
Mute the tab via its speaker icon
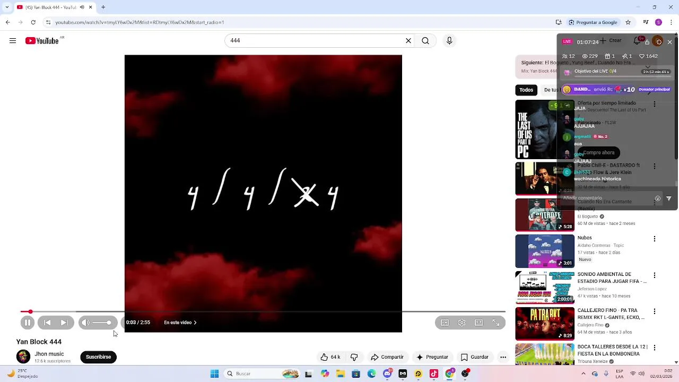click(x=82, y=7)
